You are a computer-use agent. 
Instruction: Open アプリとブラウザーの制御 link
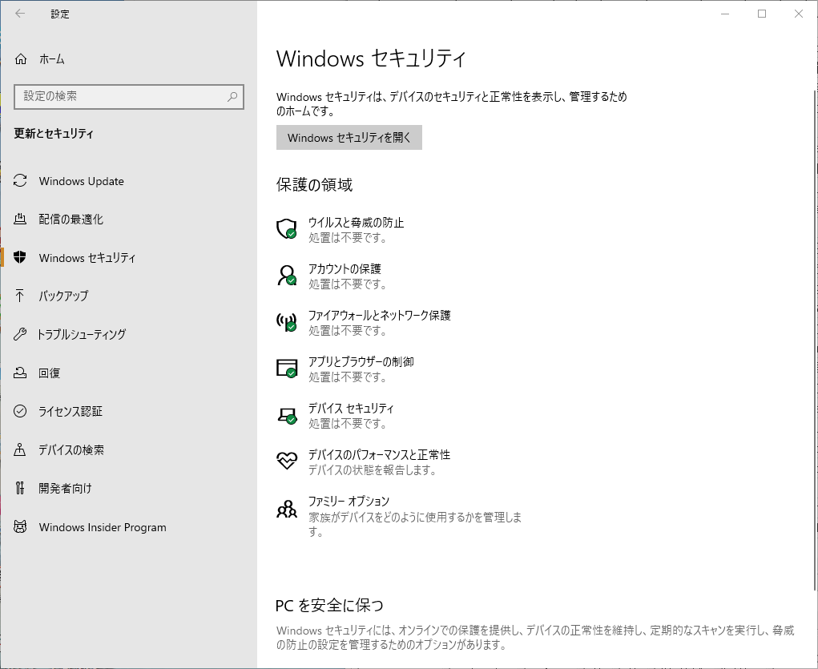tap(361, 361)
